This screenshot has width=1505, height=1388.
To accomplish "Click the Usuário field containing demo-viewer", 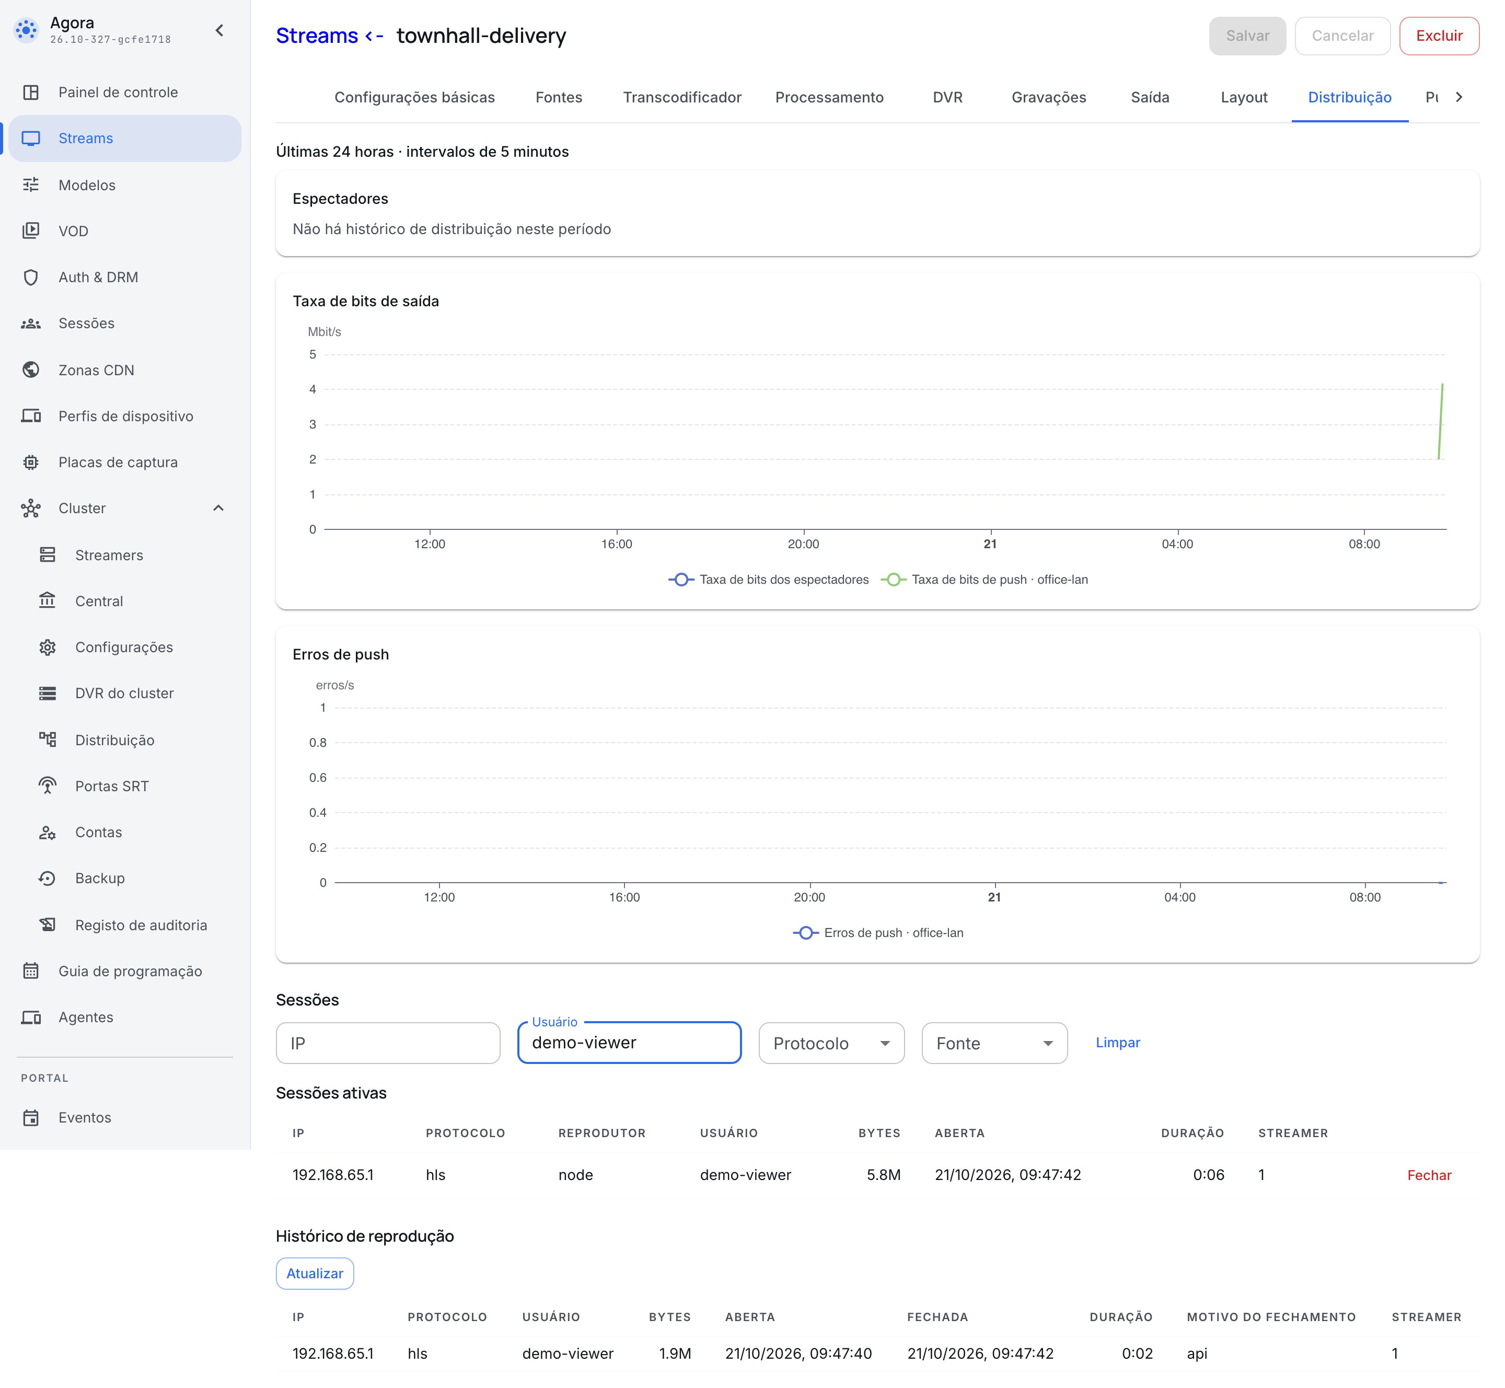I will click(x=629, y=1043).
